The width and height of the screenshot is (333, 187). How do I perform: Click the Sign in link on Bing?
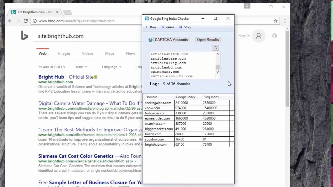[244, 36]
